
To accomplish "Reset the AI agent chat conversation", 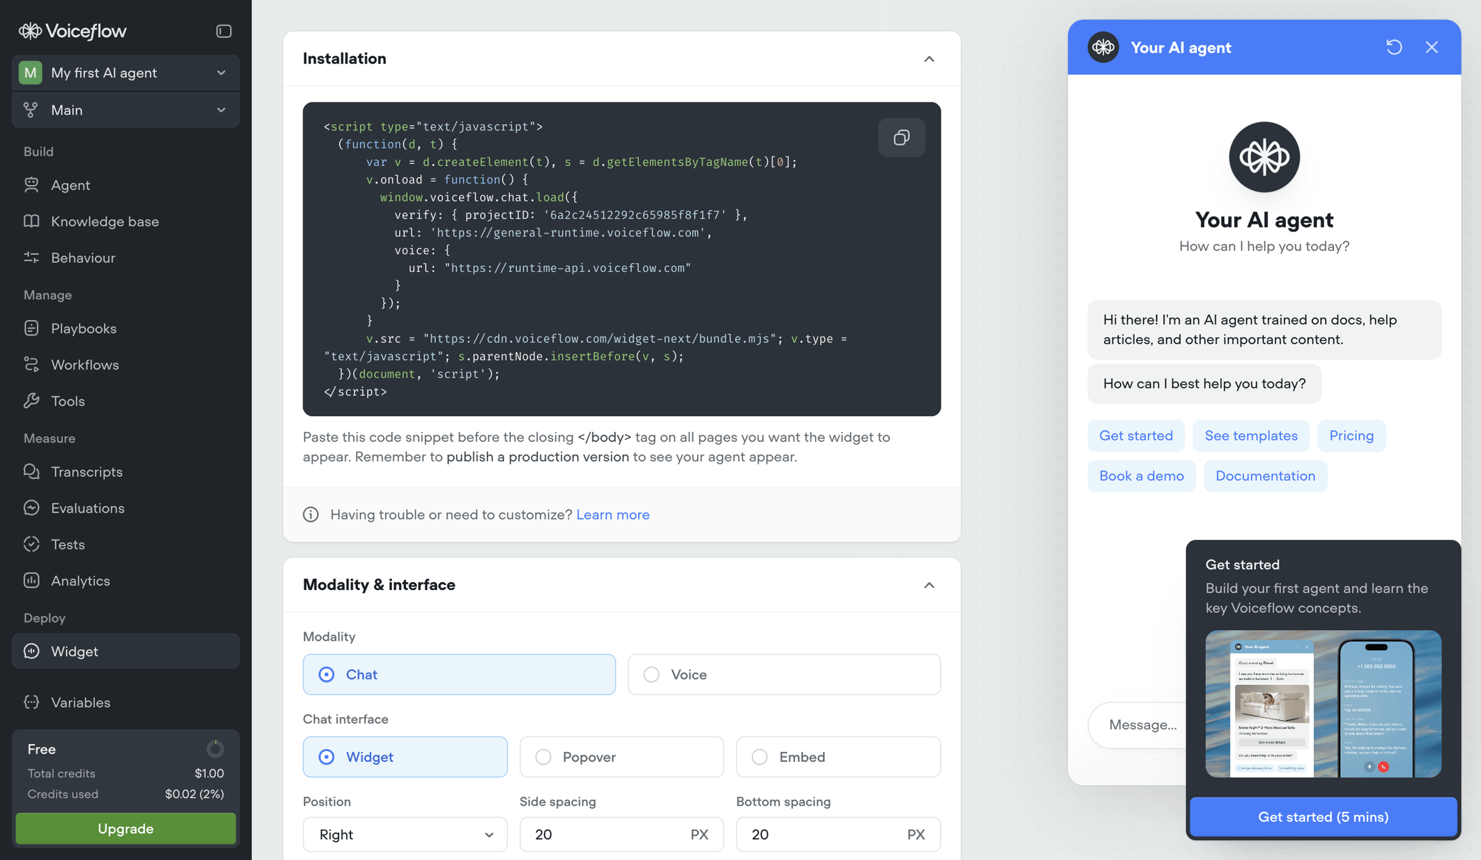I will (x=1394, y=47).
